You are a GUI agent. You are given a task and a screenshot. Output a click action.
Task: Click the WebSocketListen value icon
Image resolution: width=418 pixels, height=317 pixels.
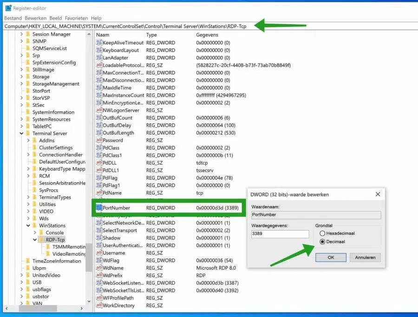(99, 283)
